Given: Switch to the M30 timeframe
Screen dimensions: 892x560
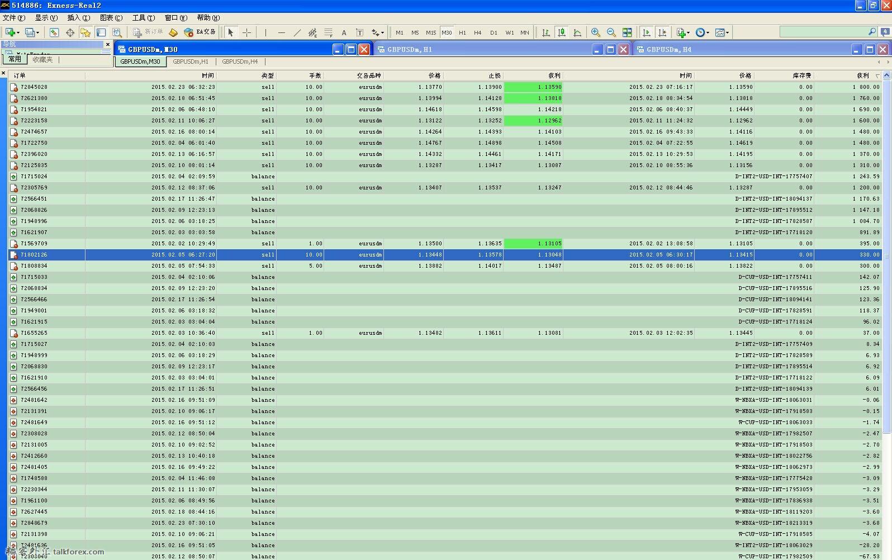Looking at the screenshot, I should 447,32.
